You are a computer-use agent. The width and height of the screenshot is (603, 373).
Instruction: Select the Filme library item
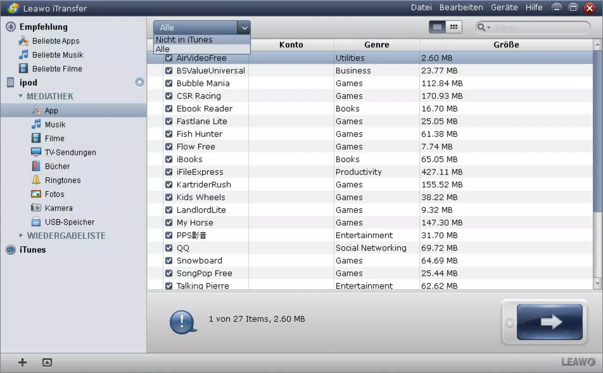tap(48, 138)
